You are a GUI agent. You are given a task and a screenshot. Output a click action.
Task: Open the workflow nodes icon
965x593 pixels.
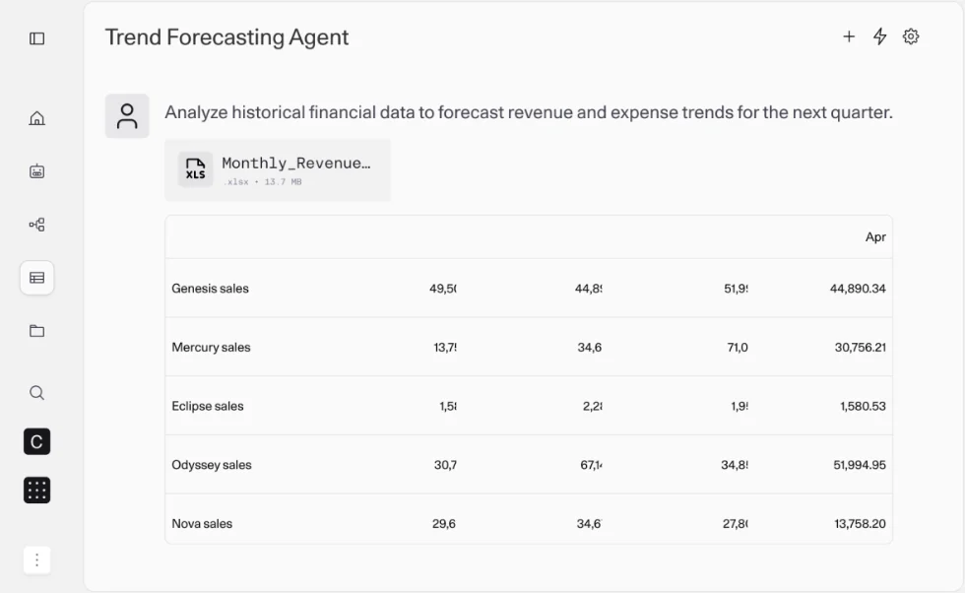coord(37,225)
